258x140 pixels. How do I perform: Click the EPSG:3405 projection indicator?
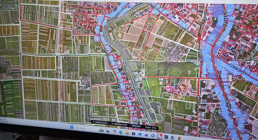click(x=136, y=126)
